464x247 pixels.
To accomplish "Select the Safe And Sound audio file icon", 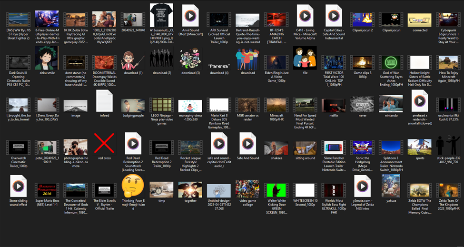I will pyautogui.click(x=247, y=144).
